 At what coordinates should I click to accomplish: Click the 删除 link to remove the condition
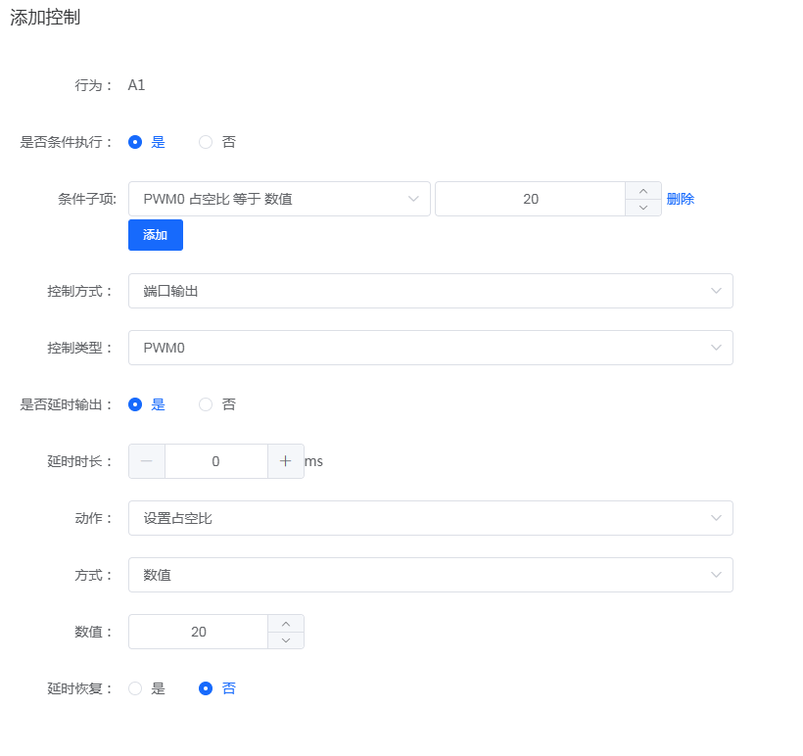tap(680, 199)
